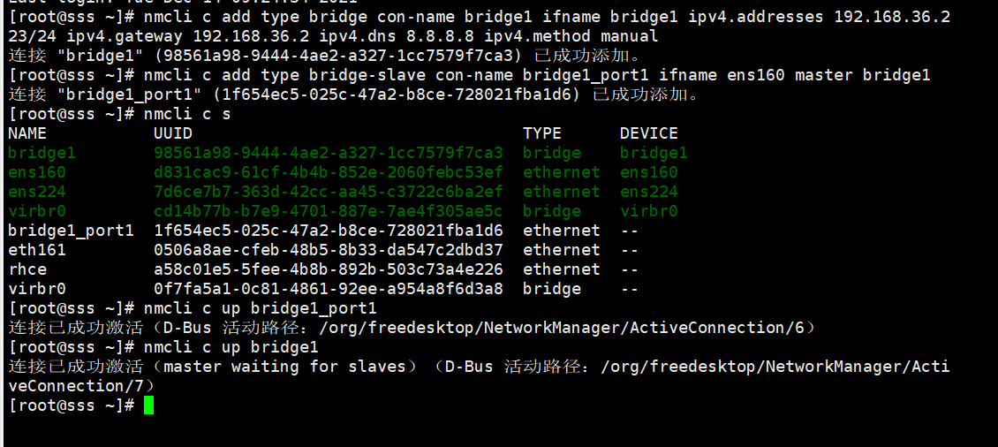Click the UUID starting with 0506a8ae
The image size is (998, 447).
pyautogui.click(x=329, y=250)
